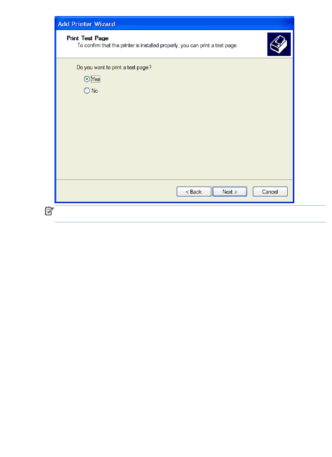This screenshot has height=457, width=332.
Task: Select the No radio button
Action: [87, 91]
